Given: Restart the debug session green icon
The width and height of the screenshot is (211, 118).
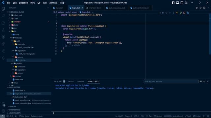Looking at the screenshot, I should point(181,13).
